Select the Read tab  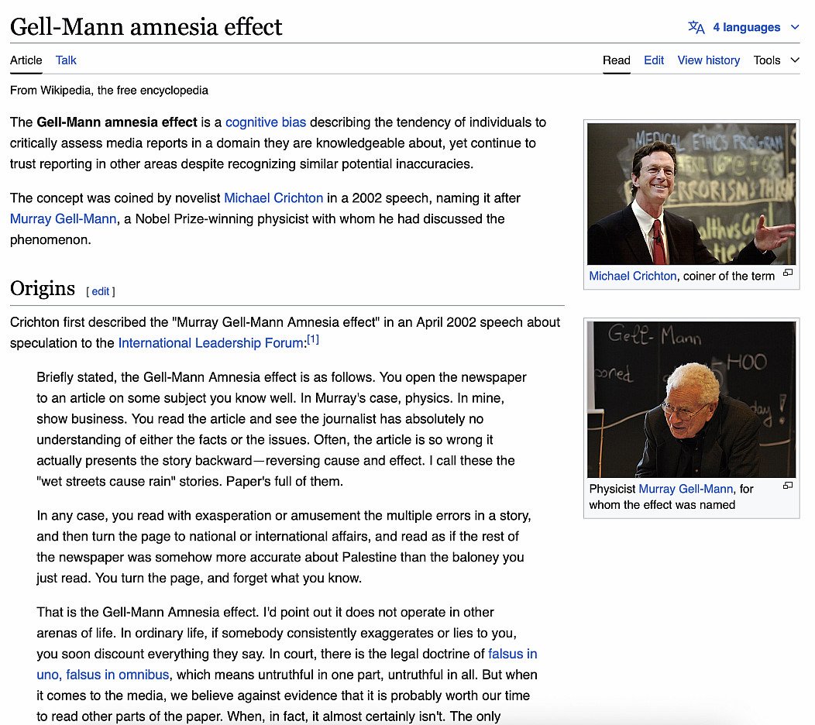tap(617, 60)
